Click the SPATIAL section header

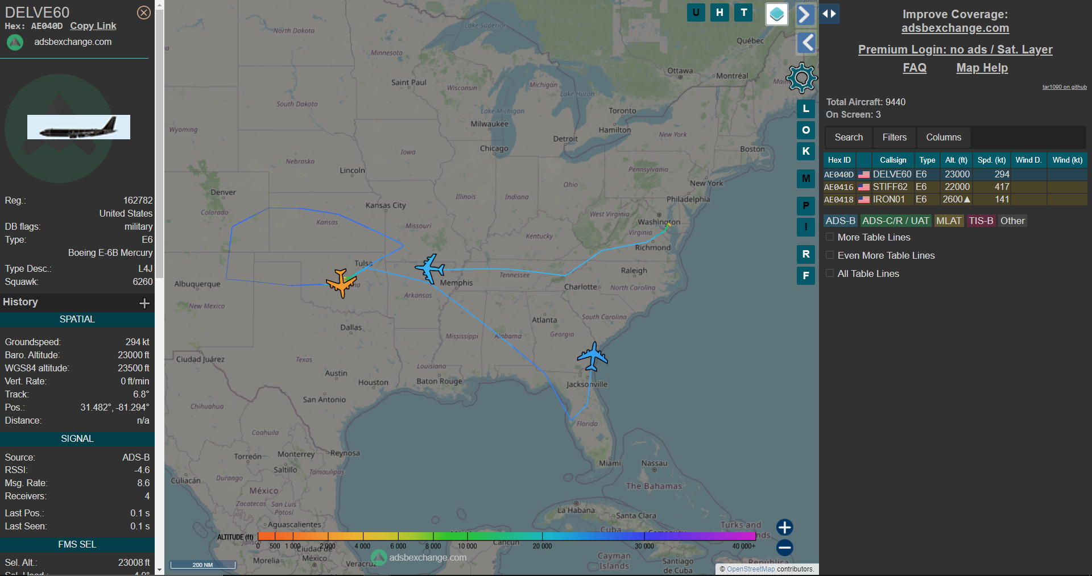point(77,319)
